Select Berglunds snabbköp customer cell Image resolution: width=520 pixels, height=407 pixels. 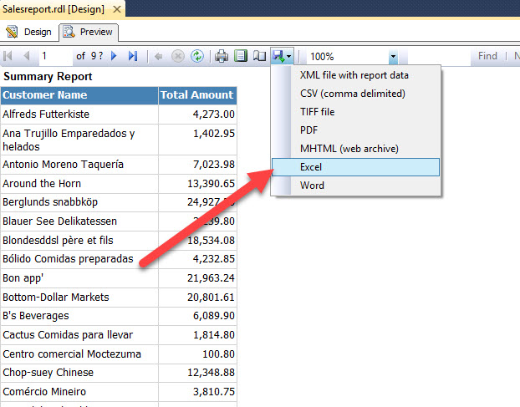(x=79, y=202)
